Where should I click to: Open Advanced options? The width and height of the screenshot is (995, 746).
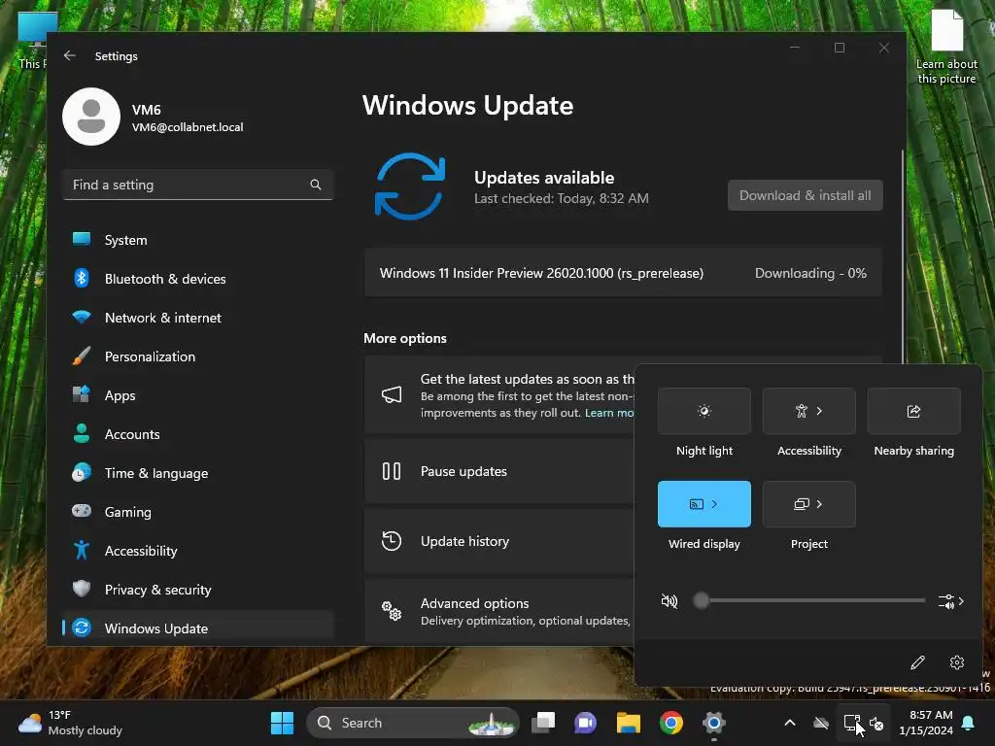(x=499, y=611)
